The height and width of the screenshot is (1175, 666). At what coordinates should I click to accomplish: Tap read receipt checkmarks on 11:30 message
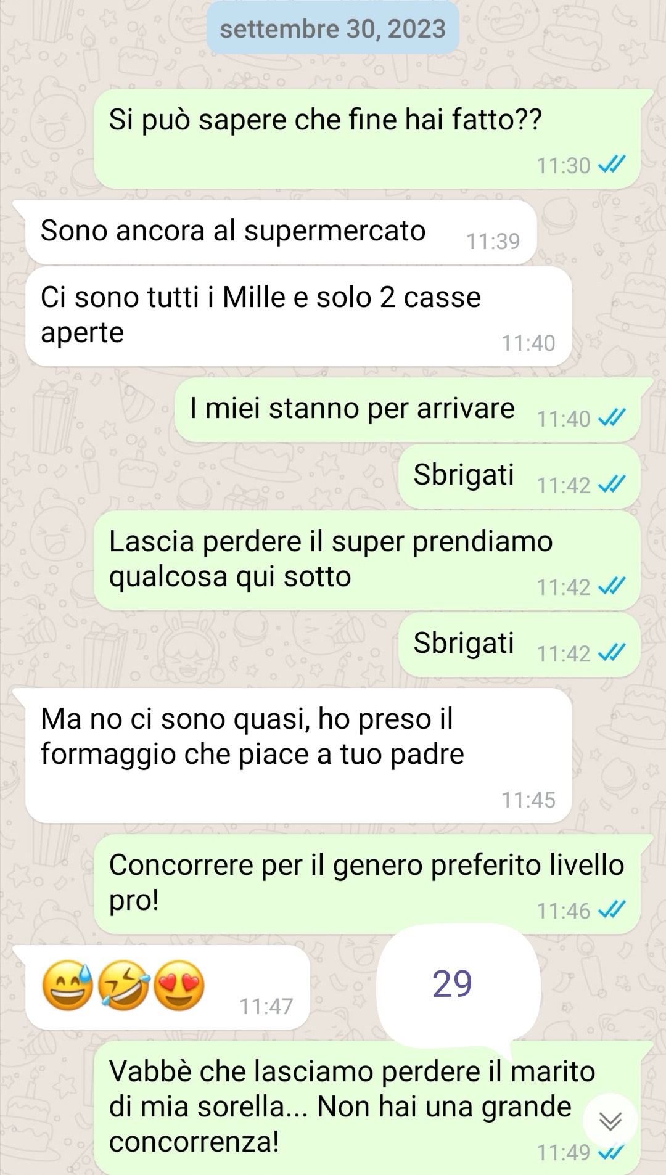pyautogui.click(x=612, y=165)
